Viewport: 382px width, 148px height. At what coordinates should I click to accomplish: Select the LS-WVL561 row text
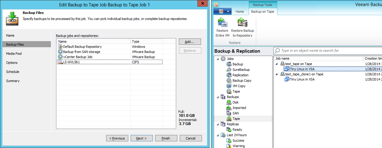pos(71,62)
